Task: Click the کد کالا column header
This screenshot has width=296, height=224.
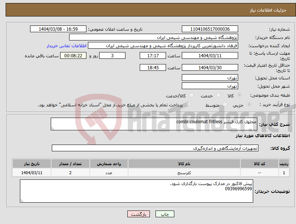Action: [x=260, y=164]
